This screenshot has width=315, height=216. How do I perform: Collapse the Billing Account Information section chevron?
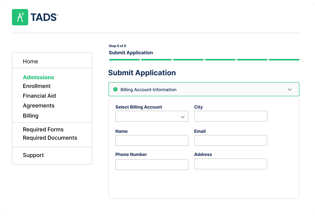point(290,90)
